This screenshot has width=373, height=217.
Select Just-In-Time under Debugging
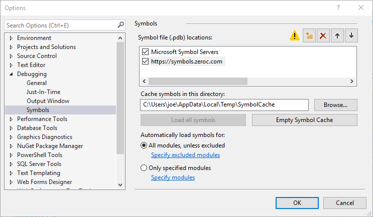point(43,92)
